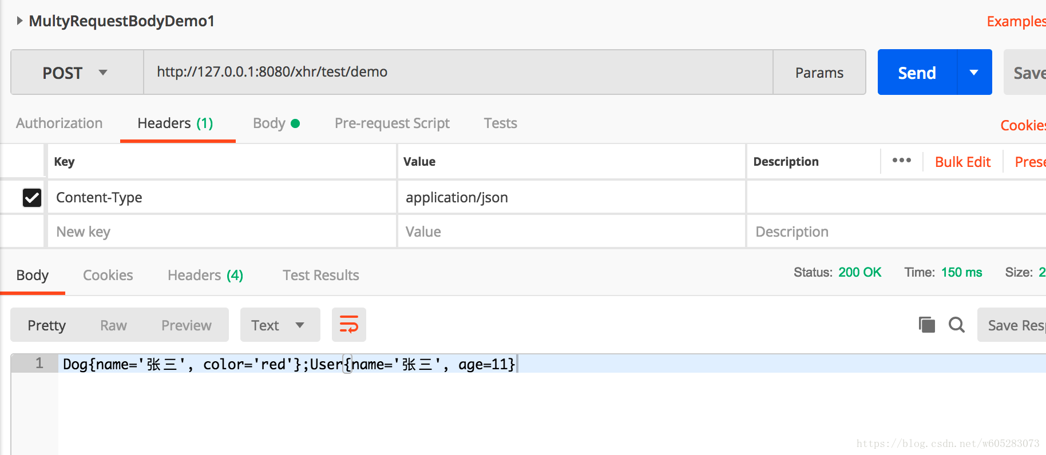Screen dimensions: 1046x455
Task: Click the request URL field
Action: [x=458, y=72]
